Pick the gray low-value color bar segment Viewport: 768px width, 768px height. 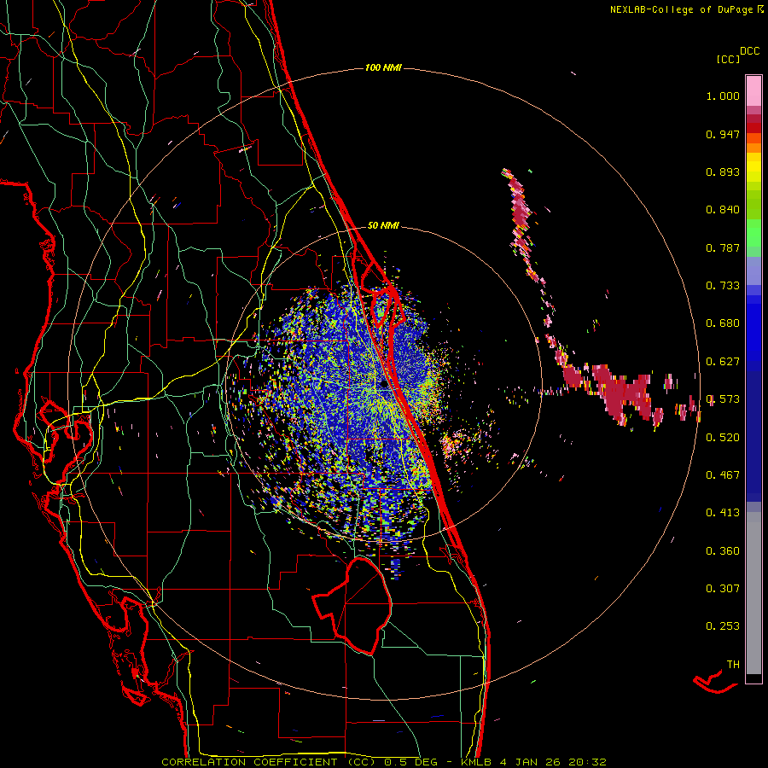pyautogui.click(x=753, y=595)
